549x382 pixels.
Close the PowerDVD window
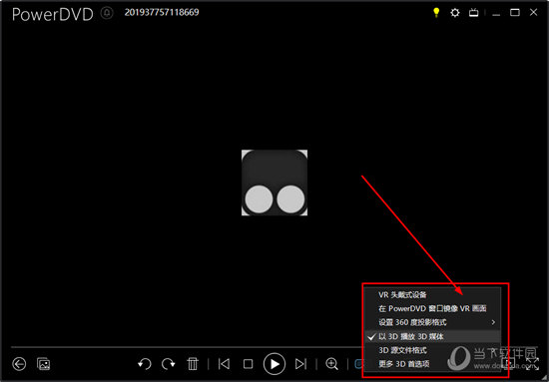533,13
